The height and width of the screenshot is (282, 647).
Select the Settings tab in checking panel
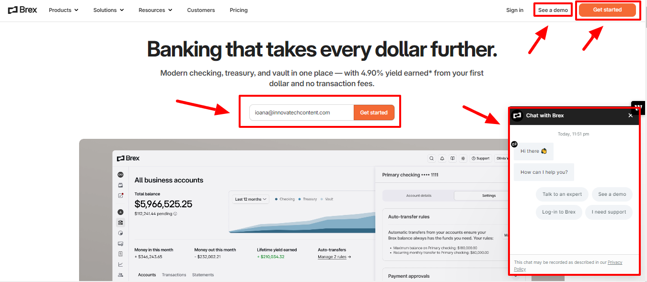click(489, 195)
